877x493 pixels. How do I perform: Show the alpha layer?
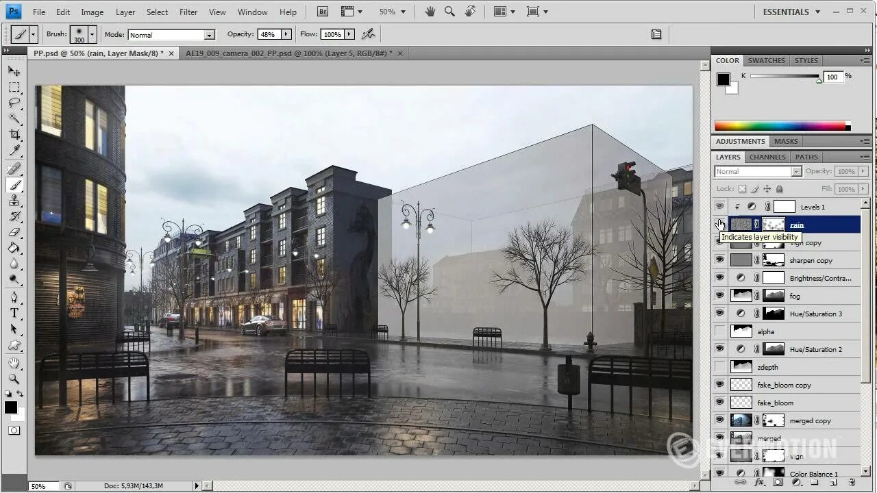pyautogui.click(x=719, y=331)
